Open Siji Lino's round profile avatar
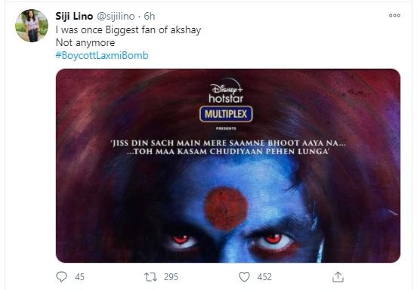417x290 pixels. tap(32, 26)
